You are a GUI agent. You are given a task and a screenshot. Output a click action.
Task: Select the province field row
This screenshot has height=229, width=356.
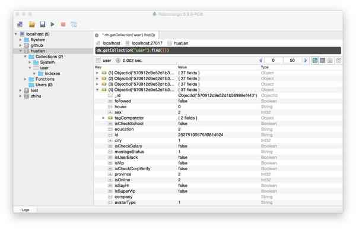click(218, 174)
